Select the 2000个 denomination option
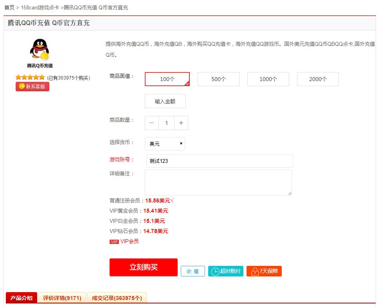The image size is (378, 307). pos(318,79)
